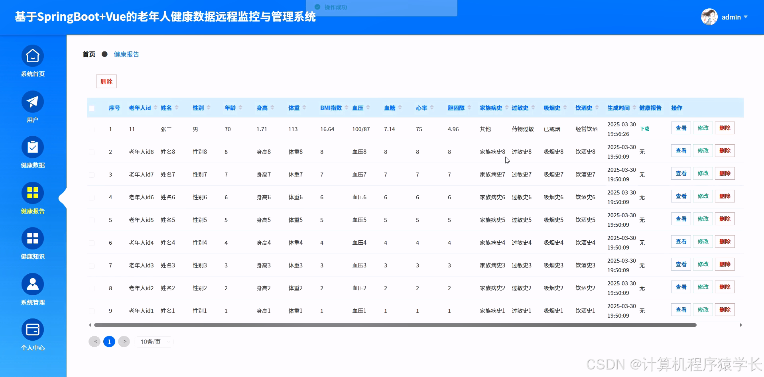The height and width of the screenshot is (377, 764).
Task: Go to next page arrow
Action: tap(124, 342)
